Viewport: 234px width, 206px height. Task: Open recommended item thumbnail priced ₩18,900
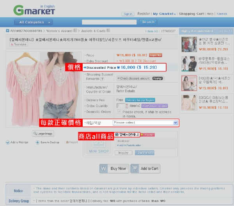(189, 103)
